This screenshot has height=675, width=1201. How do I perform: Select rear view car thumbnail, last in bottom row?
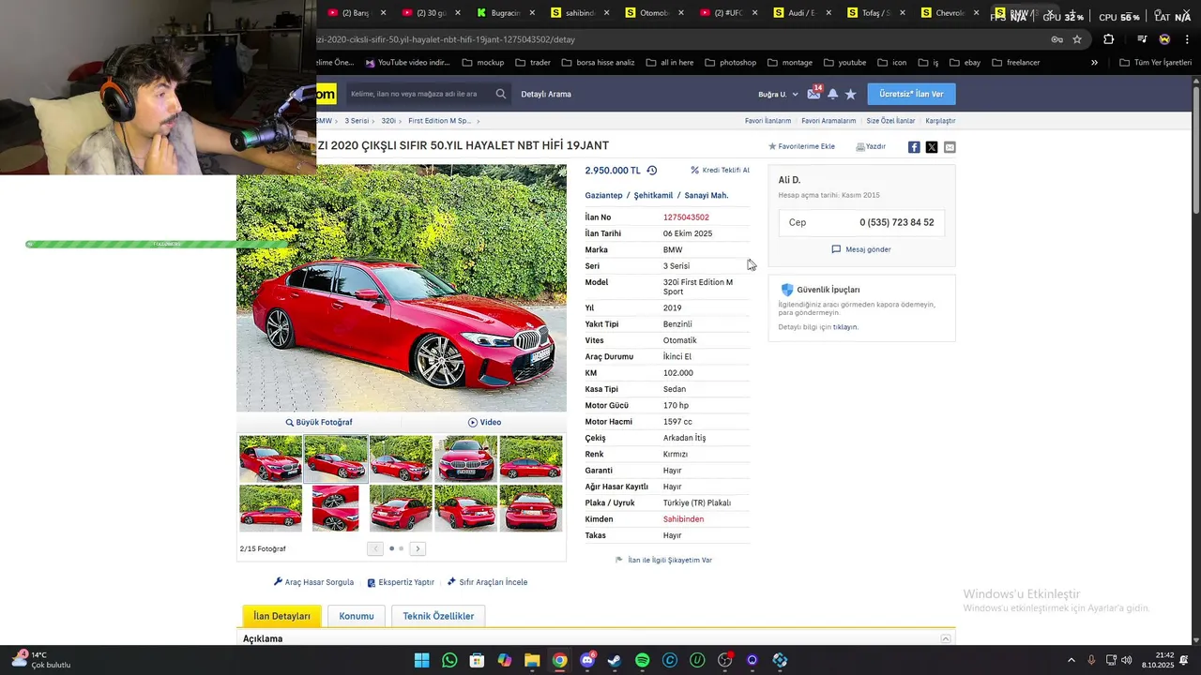pos(531,508)
